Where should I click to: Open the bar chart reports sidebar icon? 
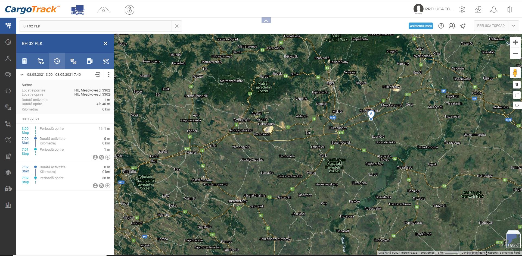pyautogui.click(x=8, y=205)
